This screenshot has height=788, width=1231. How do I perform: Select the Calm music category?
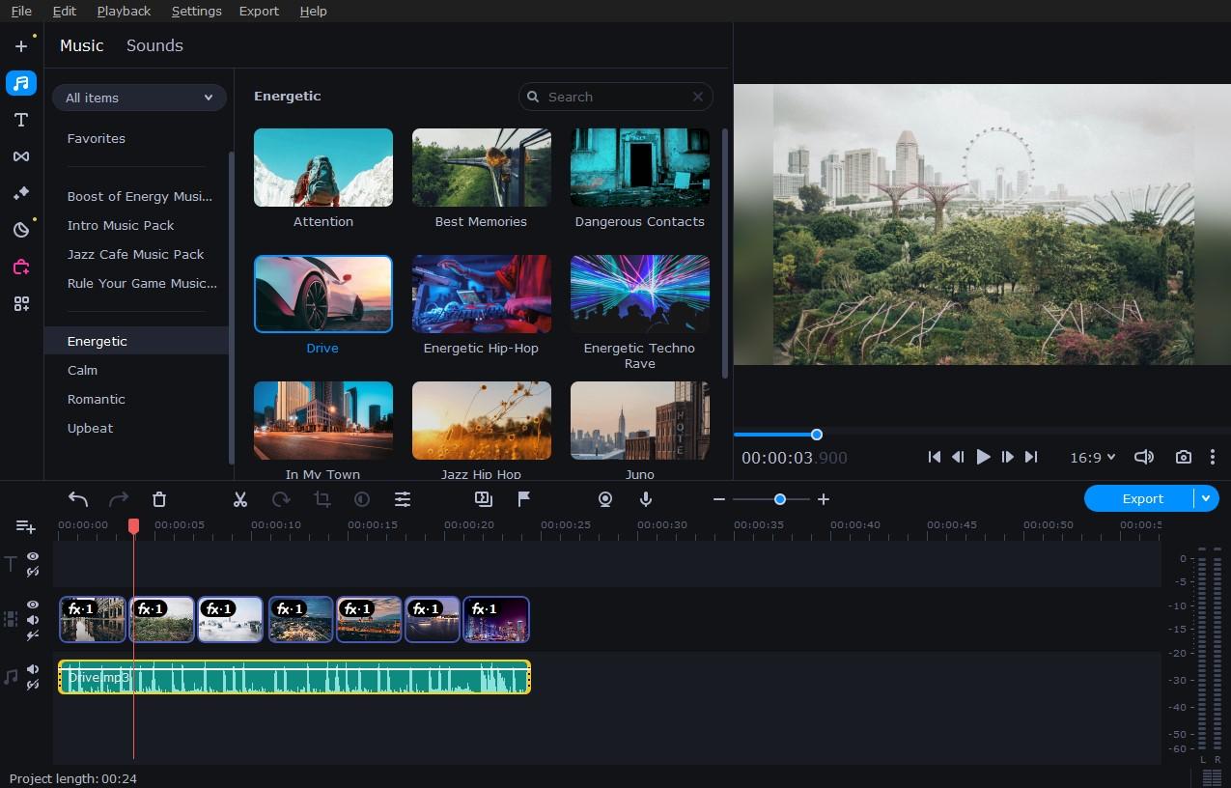tap(82, 370)
